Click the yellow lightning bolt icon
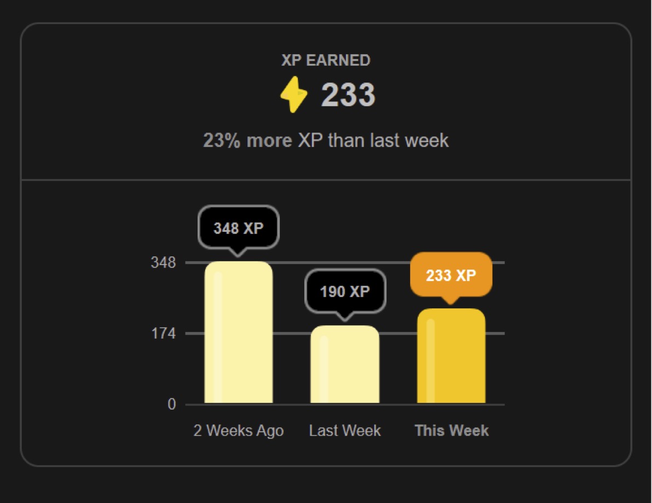The image size is (652, 503). point(294,95)
